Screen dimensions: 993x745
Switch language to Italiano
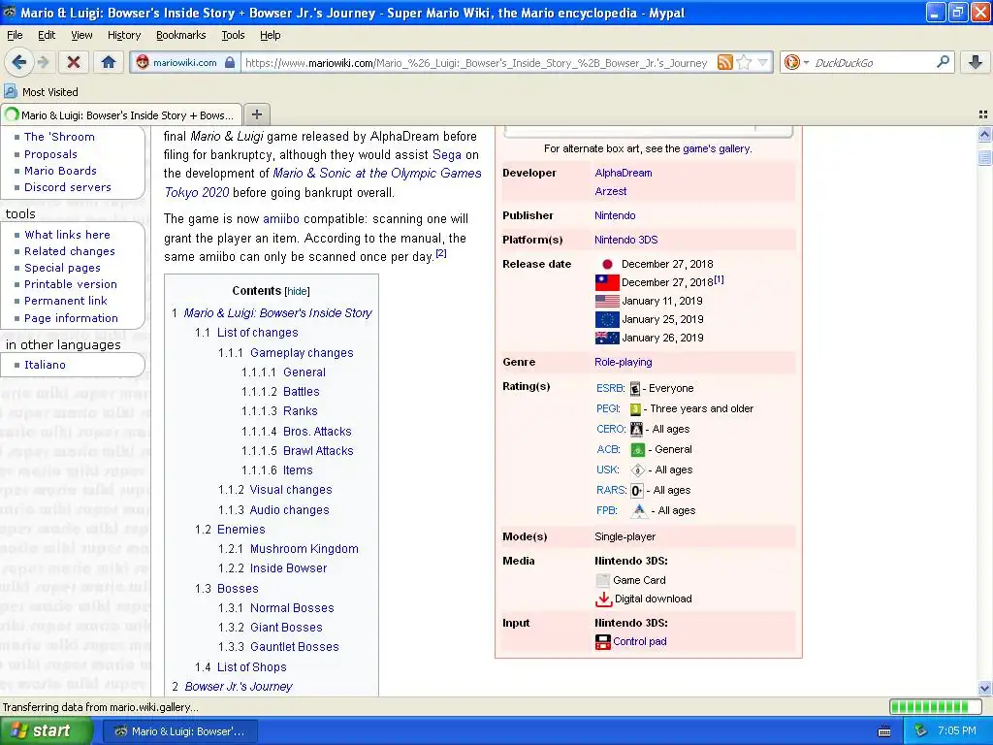(45, 365)
